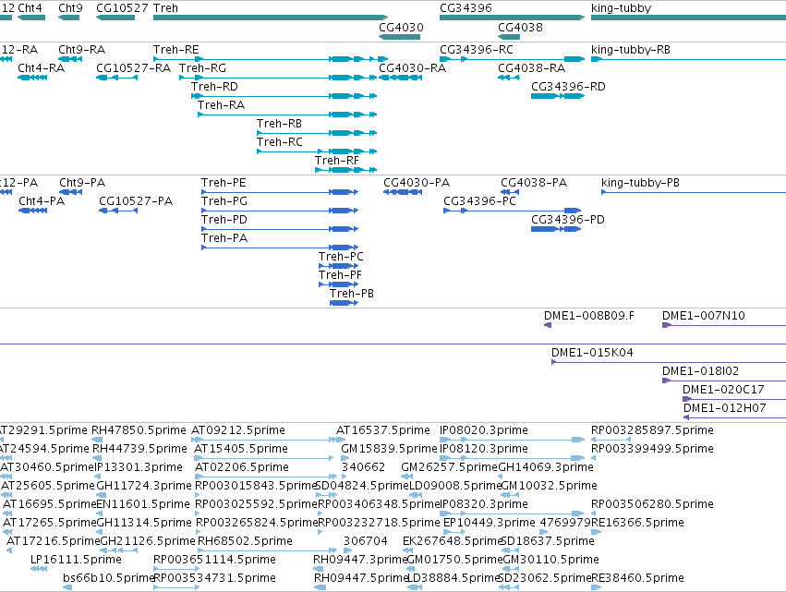Viewport: 786px width, 592px height.
Task: Select the CG4030 gene feature
Action: click(x=400, y=37)
